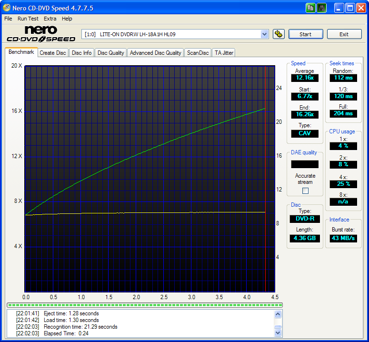369x342 pixels.
Task: Maximize the Nero CD-DVD Speed window
Action: (350, 8)
